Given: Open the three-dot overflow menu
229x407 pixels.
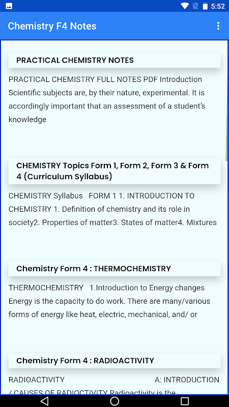Looking at the screenshot, I should point(218,26).
